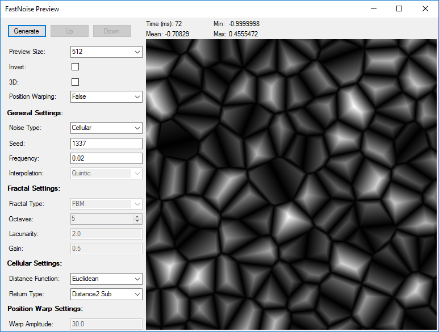Image resolution: width=439 pixels, height=332 pixels.
Task: Click the Generate button
Action: pyautogui.click(x=27, y=31)
